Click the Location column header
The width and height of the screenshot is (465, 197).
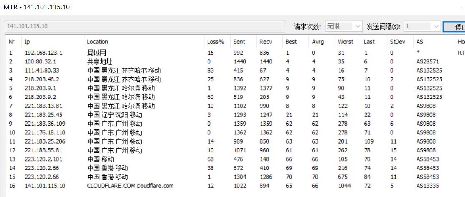97,42
